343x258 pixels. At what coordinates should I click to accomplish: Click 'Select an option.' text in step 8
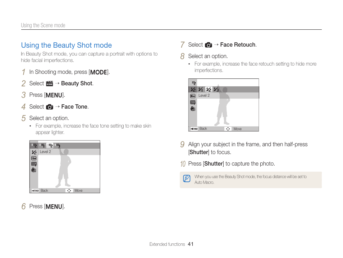[x=208, y=56]
